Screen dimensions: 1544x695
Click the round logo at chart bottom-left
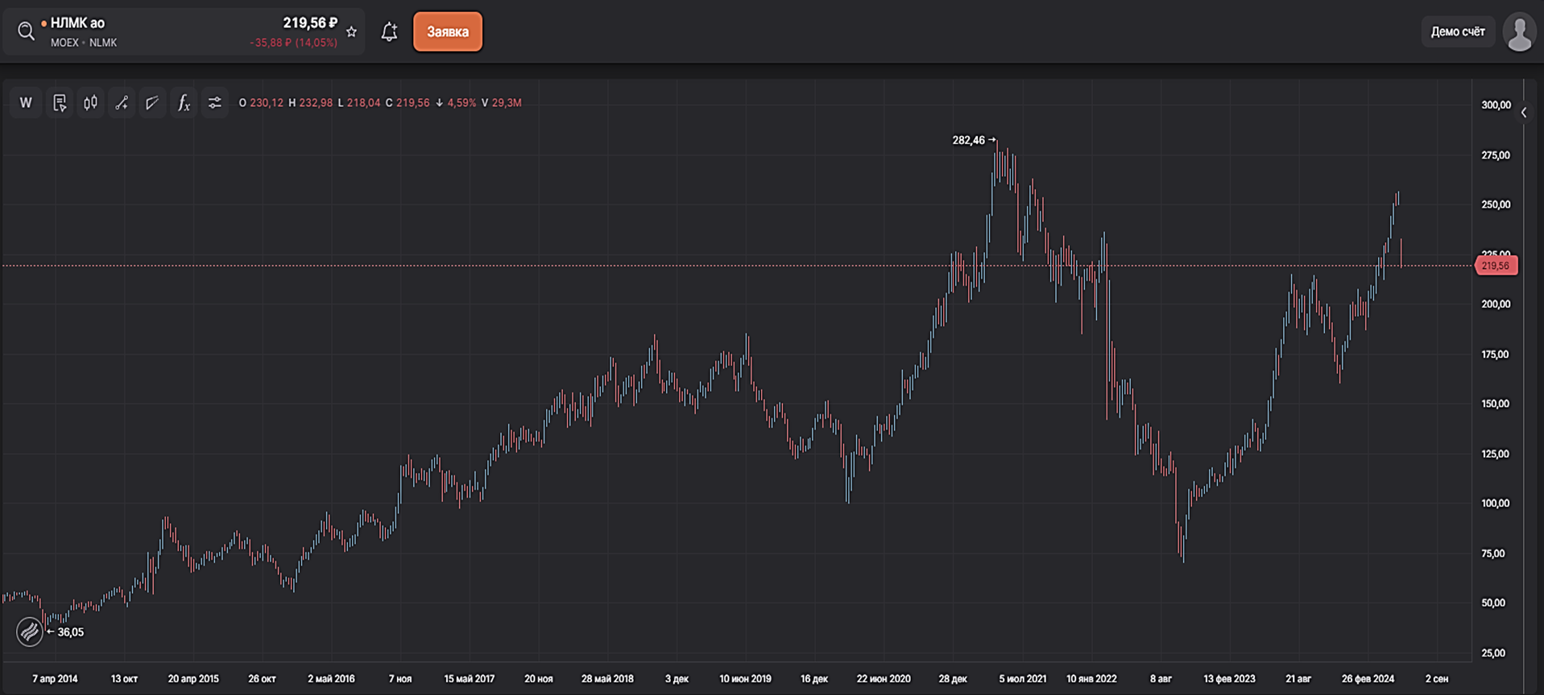(x=30, y=631)
